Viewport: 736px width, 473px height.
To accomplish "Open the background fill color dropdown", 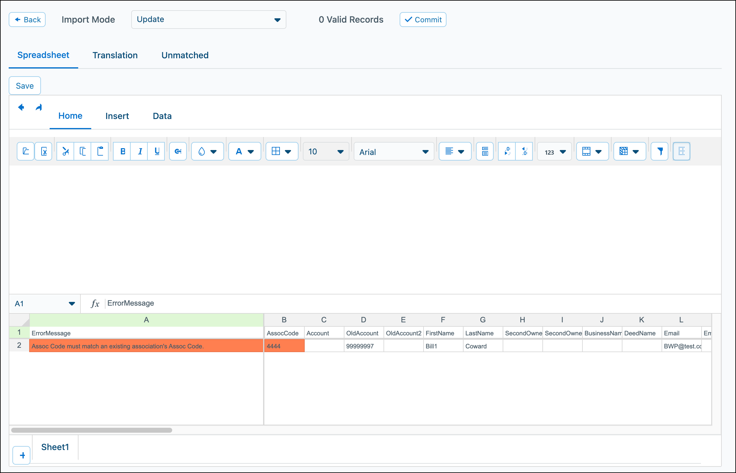I will click(x=208, y=151).
